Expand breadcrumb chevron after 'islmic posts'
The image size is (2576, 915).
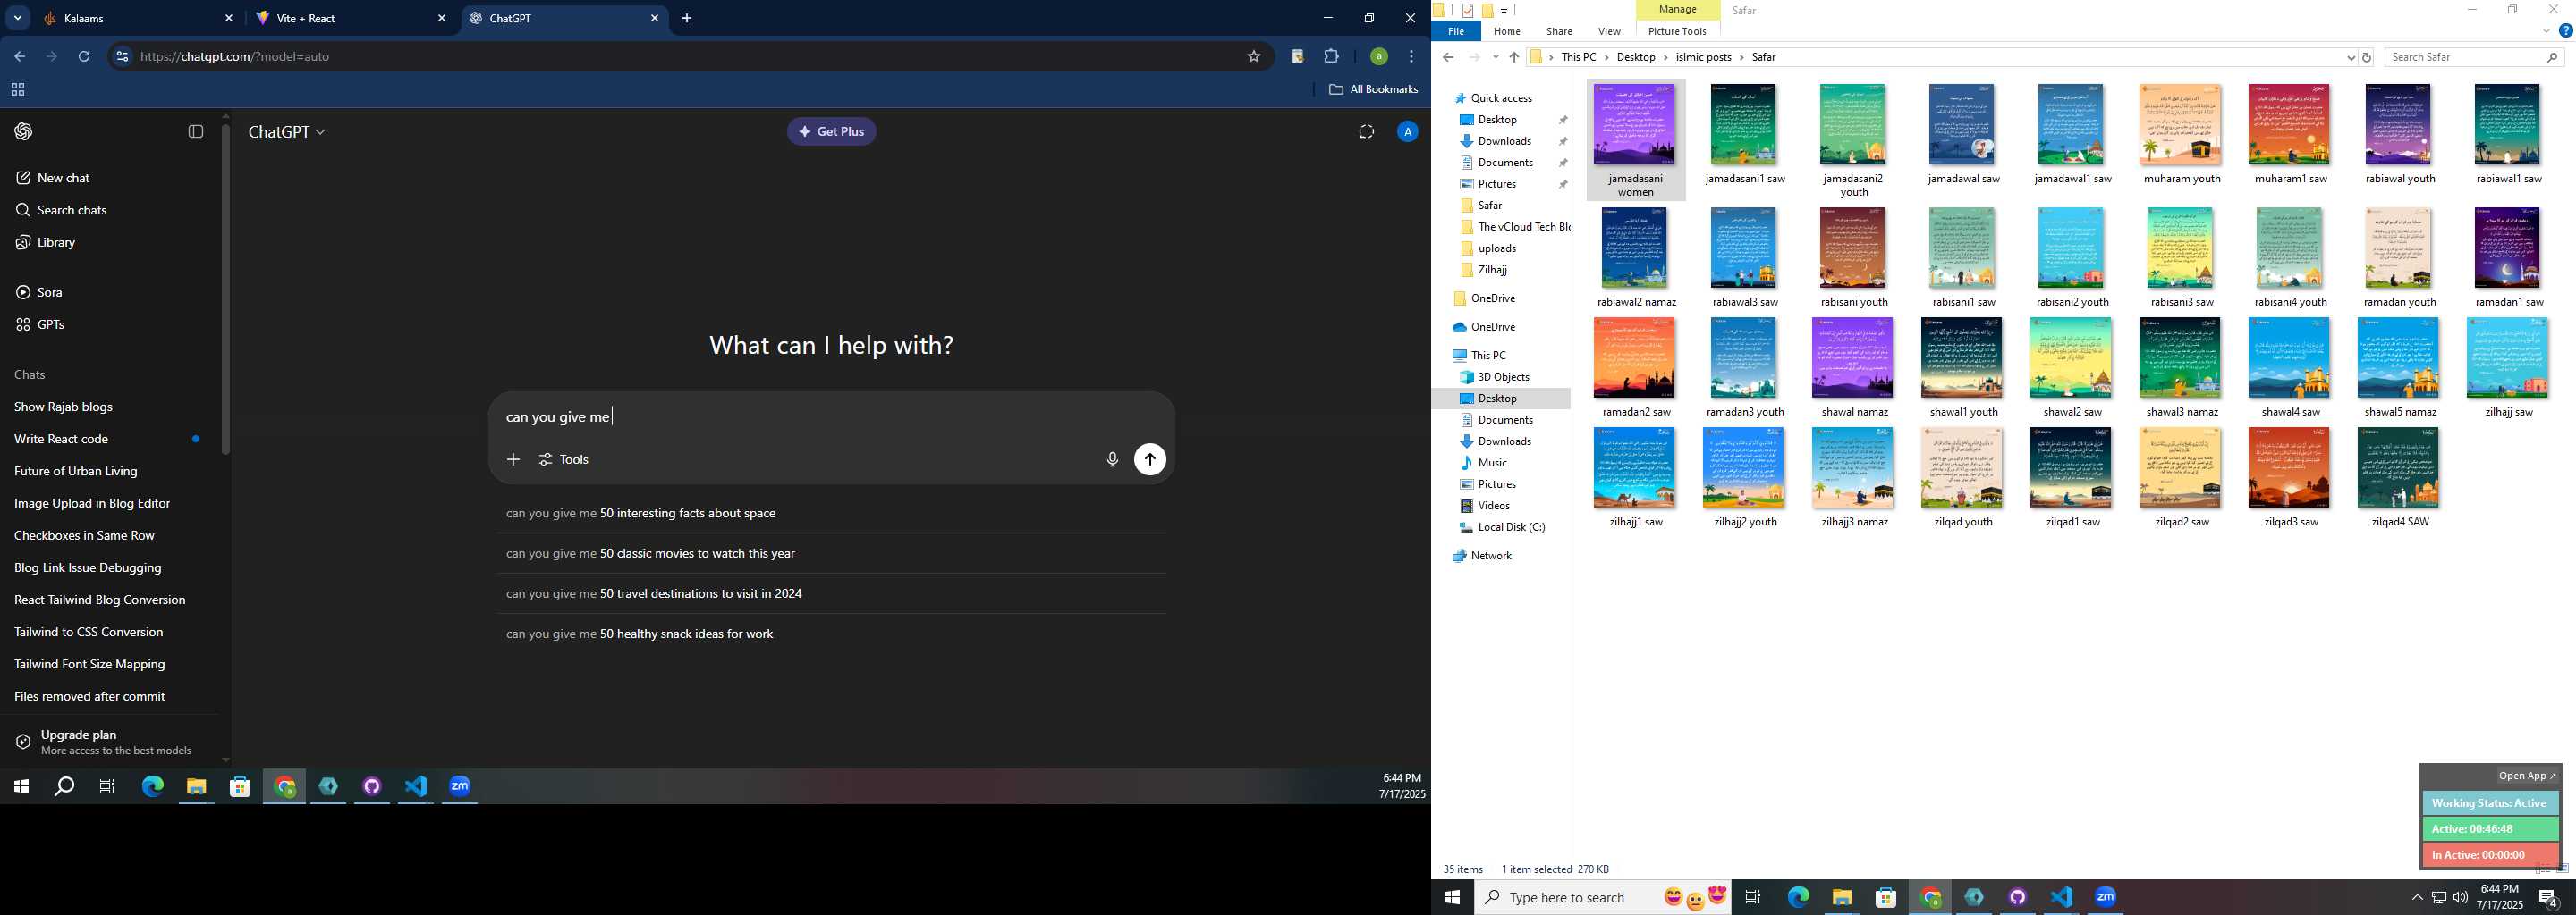pyautogui.click(x=1742, y=57)
